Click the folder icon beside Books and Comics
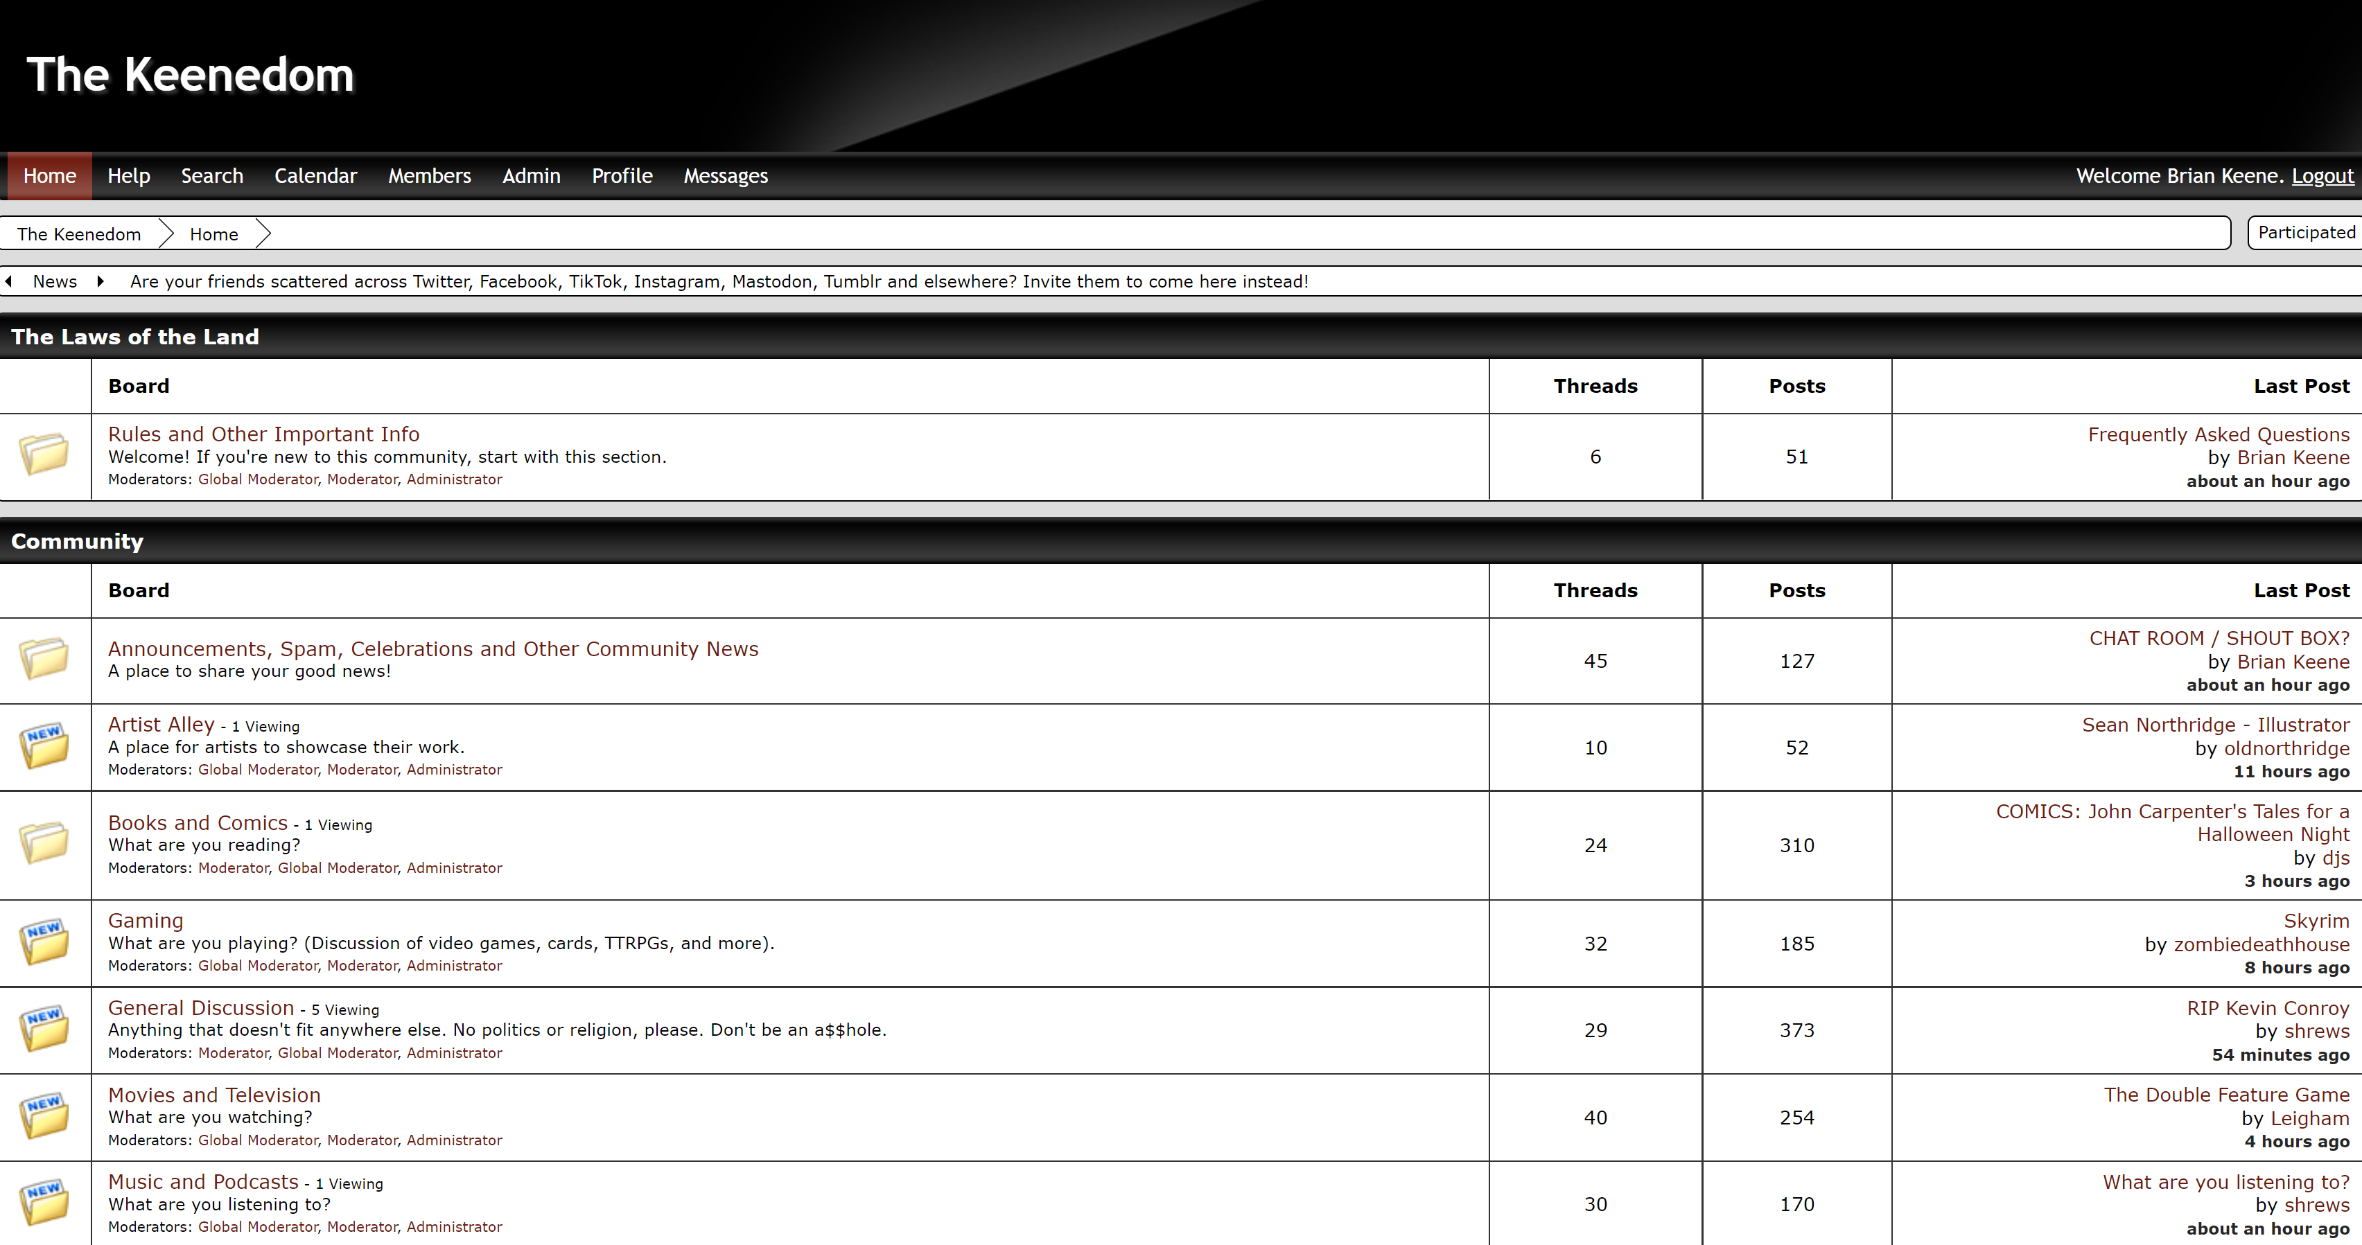2362x1245 pixels. pyautogui.click(x=44, y=842)
